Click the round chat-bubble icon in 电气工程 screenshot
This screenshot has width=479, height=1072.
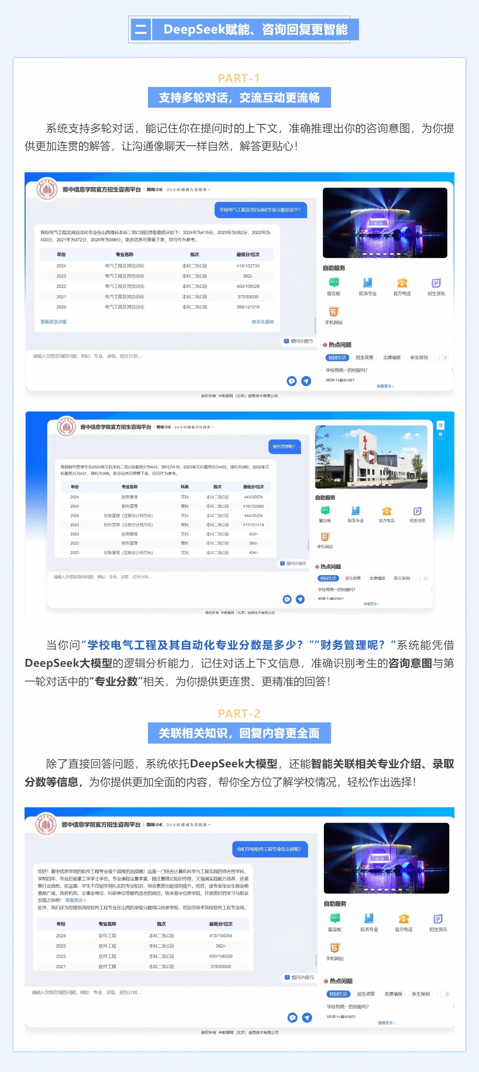[x=292, y=381]
